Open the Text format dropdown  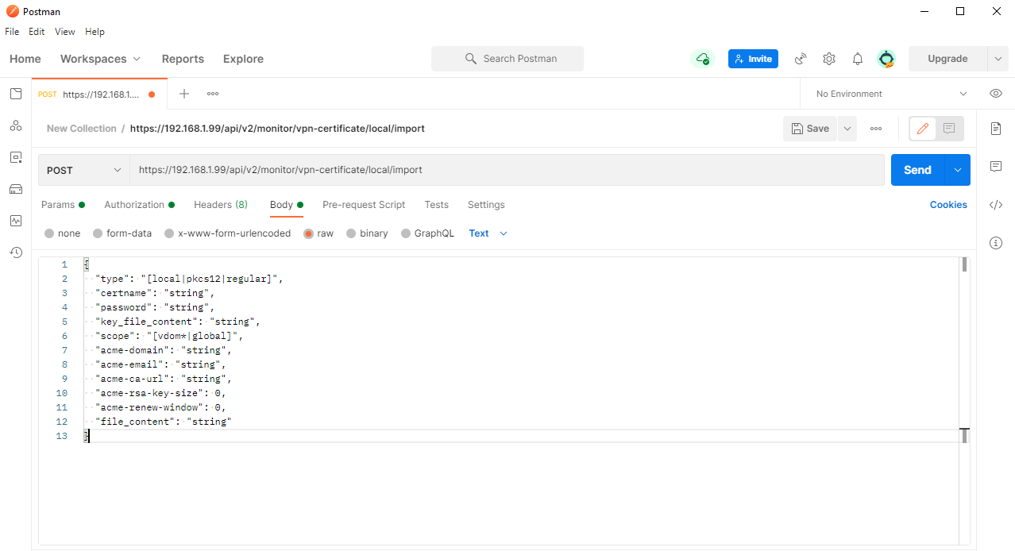pyautogui.click(x=486, y=233)
